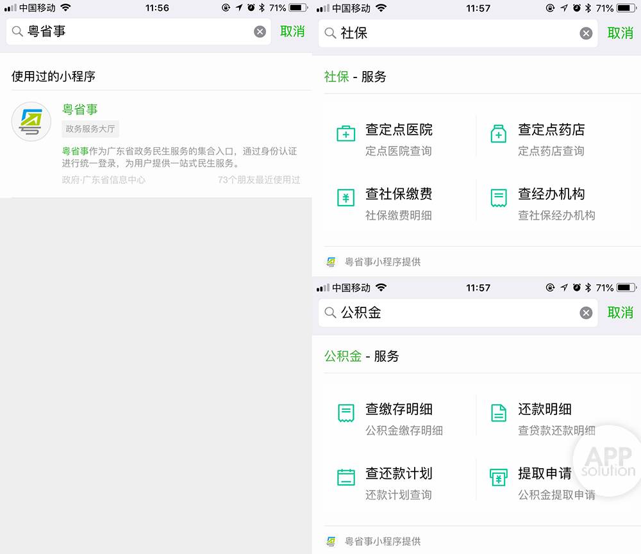
Task: Tap the 查社保缴费 yen icon
Action: (346, 198)
